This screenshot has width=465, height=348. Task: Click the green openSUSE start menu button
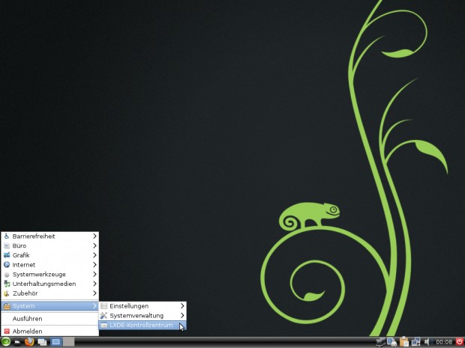click(6, 342)
